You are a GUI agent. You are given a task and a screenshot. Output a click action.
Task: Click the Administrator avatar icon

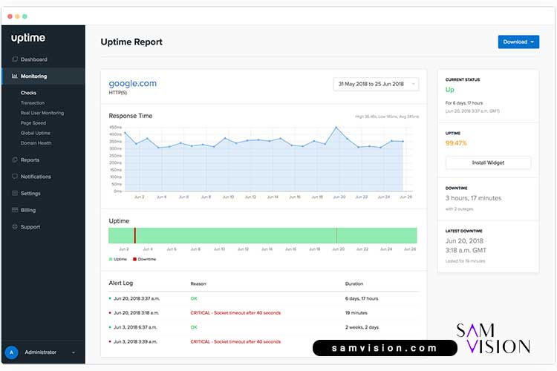11,352
